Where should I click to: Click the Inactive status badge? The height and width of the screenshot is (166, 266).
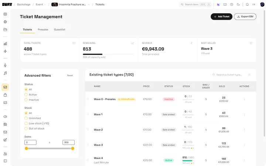168,99
